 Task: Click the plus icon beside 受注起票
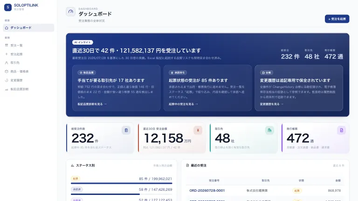click(x=7, y=54)
